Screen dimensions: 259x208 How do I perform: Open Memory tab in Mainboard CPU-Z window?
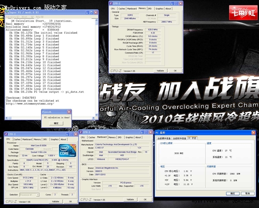pos(112,137)
